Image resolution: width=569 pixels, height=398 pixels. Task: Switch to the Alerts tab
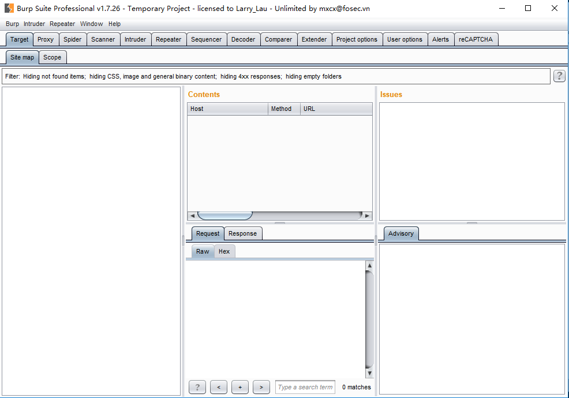[x=440, y=39]
